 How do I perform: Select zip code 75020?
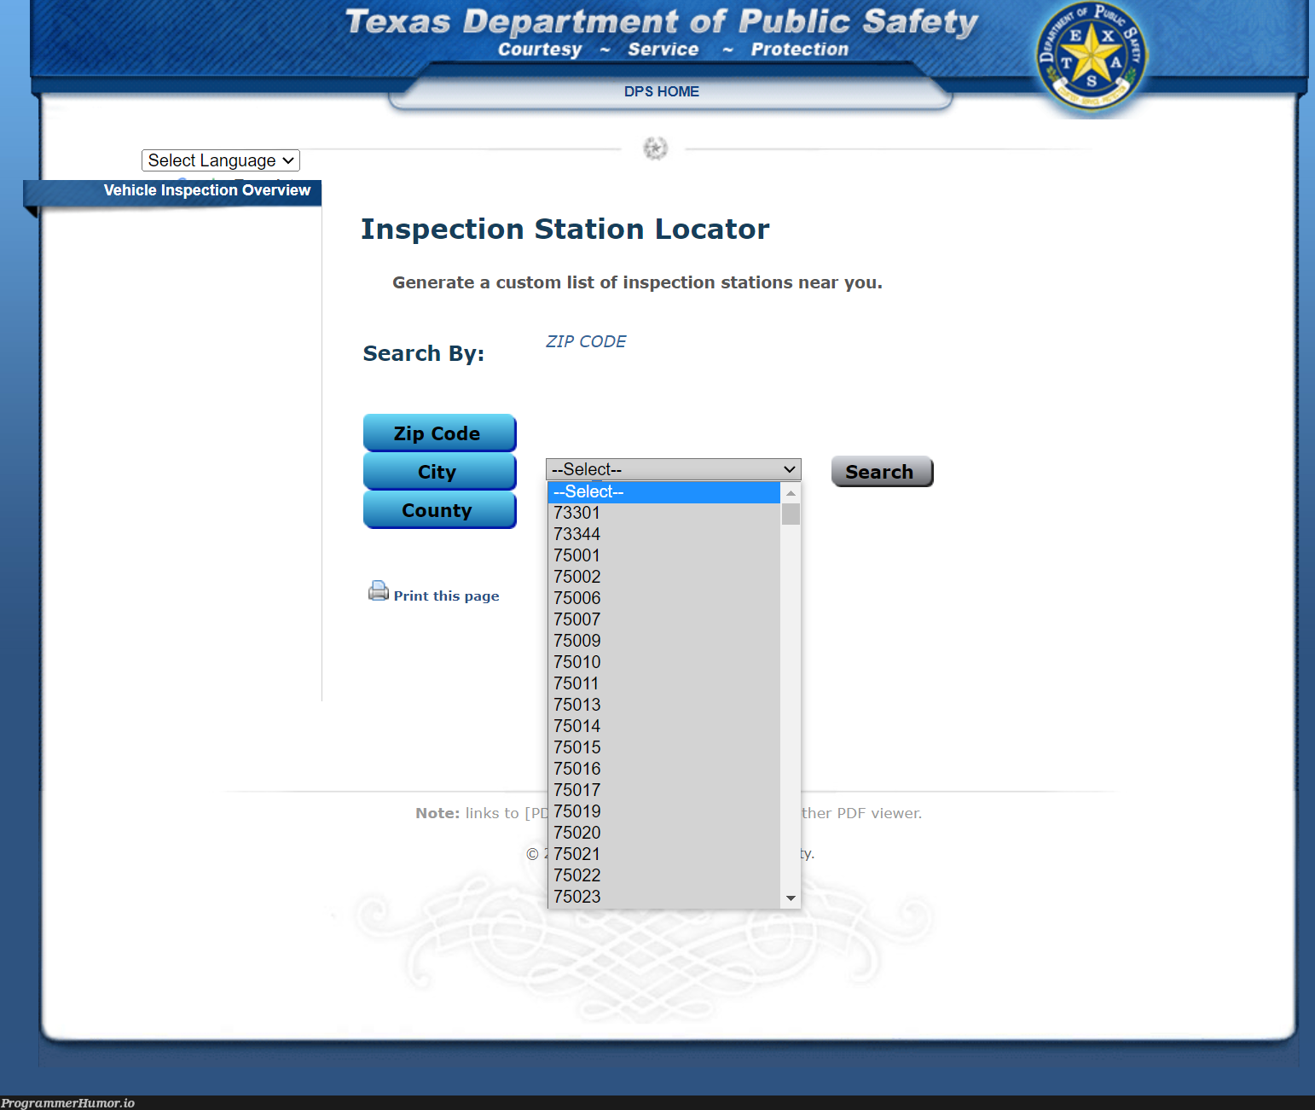663,833
